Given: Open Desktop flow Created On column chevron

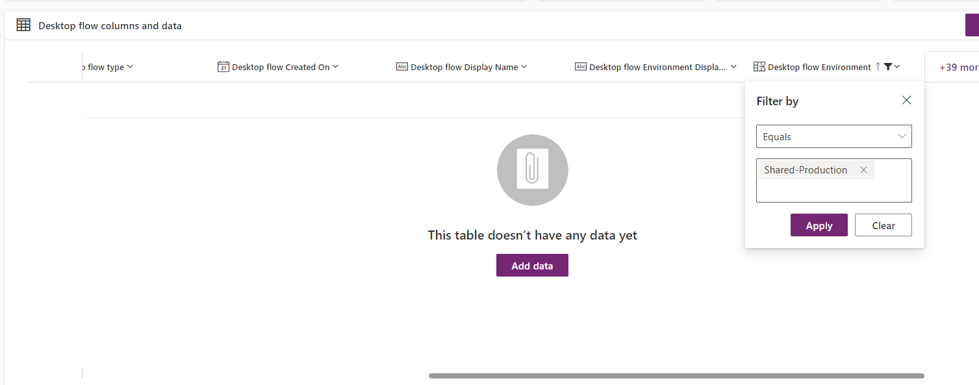Looking at the screenshot, I should (x=336, y=67).
